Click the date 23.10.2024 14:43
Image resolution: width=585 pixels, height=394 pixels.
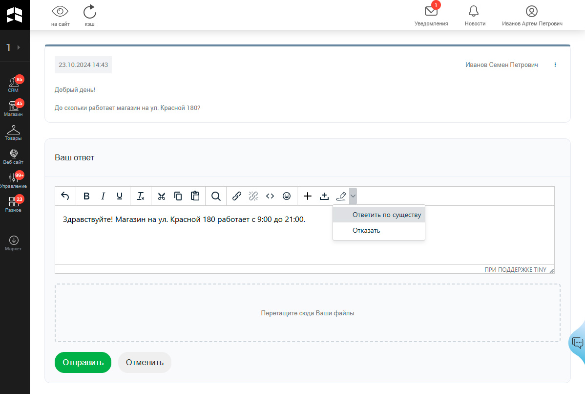pos(83,65)
